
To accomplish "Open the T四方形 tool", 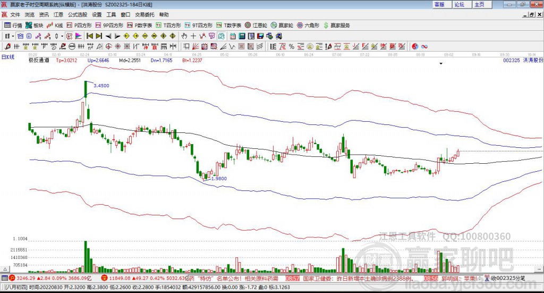I will 168,26.
